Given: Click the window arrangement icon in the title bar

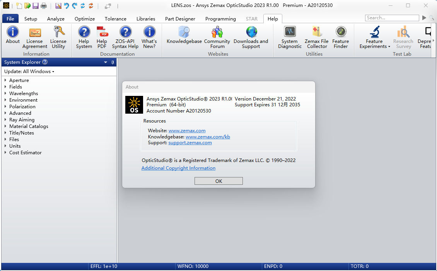Looking at the screenshot, I should point(108,6).
